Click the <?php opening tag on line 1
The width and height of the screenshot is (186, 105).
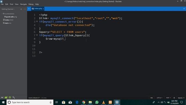(x=43, y=15)
